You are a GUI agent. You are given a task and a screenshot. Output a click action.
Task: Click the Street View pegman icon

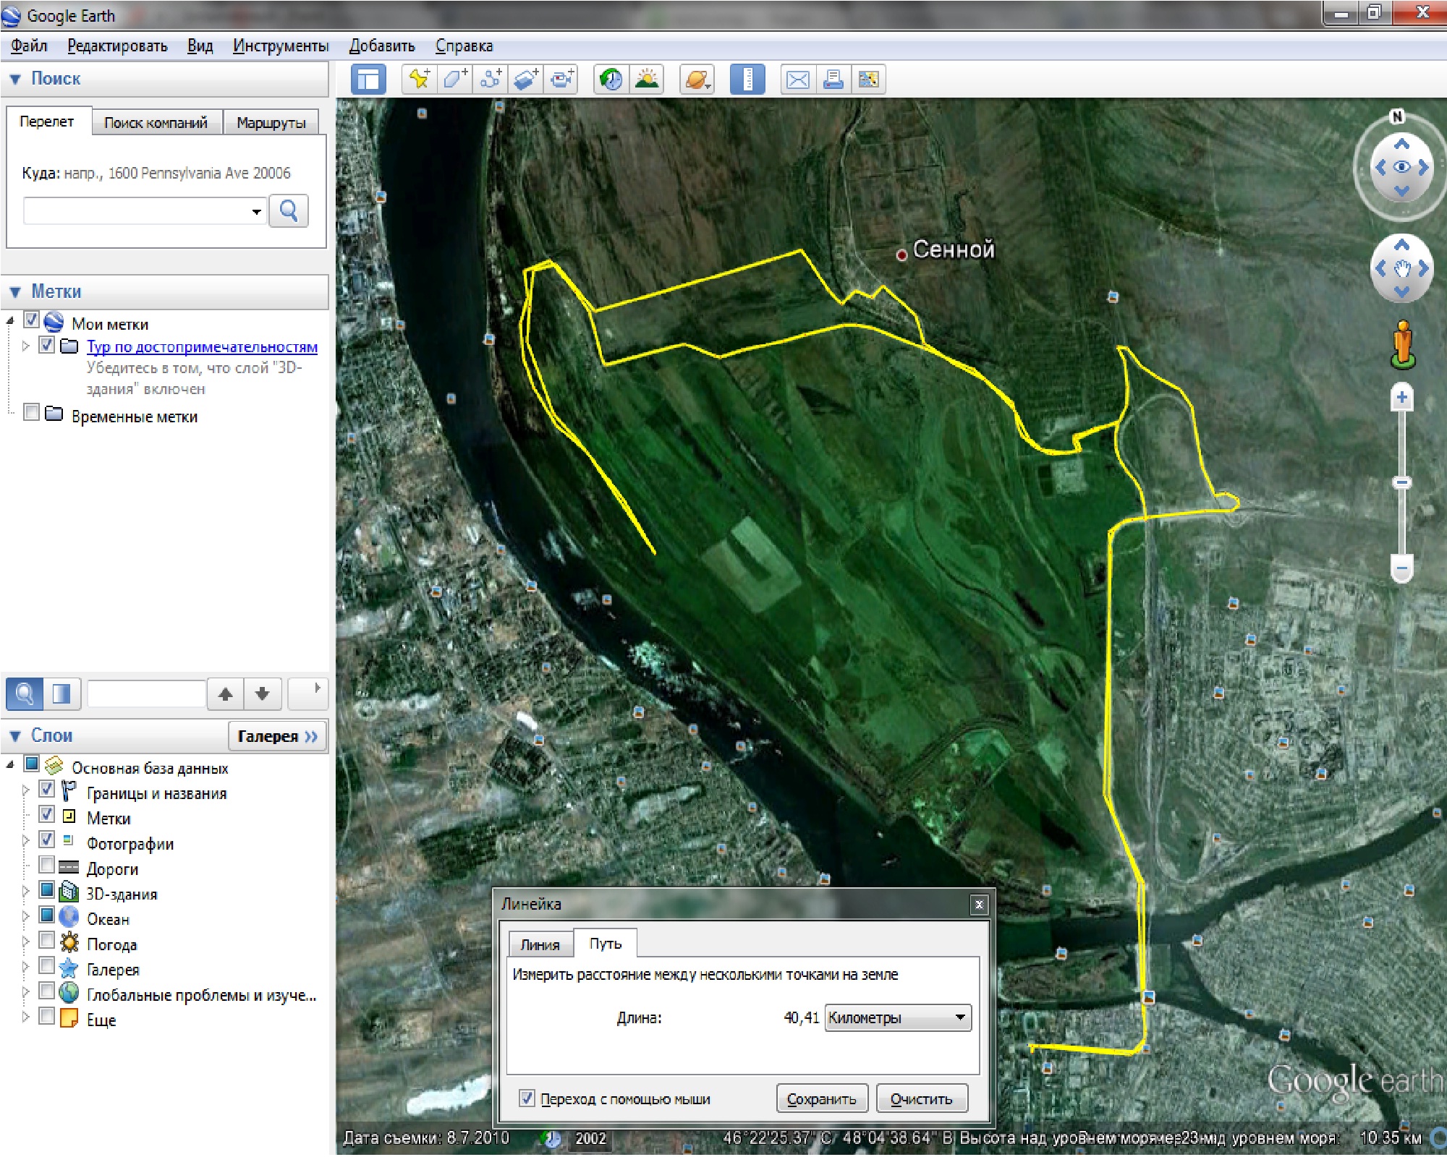click(1402, 344)
